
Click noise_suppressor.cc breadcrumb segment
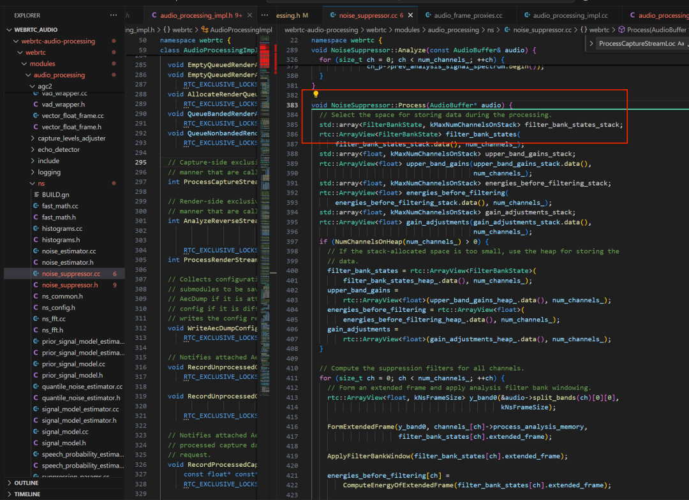click(x=542, y=30)
